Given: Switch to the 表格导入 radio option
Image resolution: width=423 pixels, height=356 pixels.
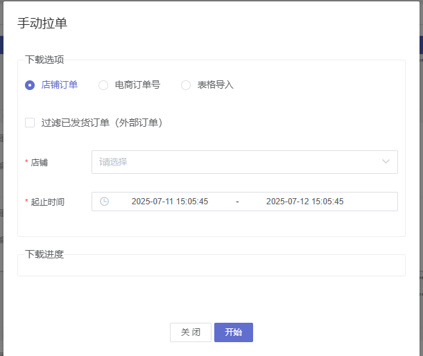Looking at the screenshot, I should point(186,85).
